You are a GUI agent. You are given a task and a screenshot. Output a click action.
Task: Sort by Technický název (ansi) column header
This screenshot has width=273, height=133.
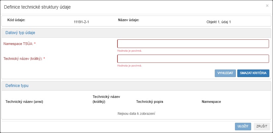coord(24,102)
